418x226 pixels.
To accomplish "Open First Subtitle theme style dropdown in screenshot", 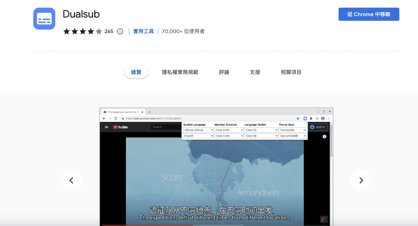I will click(293, 130).
